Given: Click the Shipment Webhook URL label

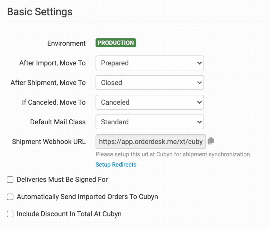Looking at the screenshot, I should pyautogui.click(x=49, y=142).
